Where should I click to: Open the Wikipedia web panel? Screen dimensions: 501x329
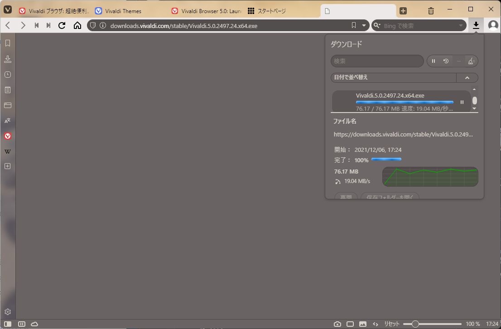point(8,151)
